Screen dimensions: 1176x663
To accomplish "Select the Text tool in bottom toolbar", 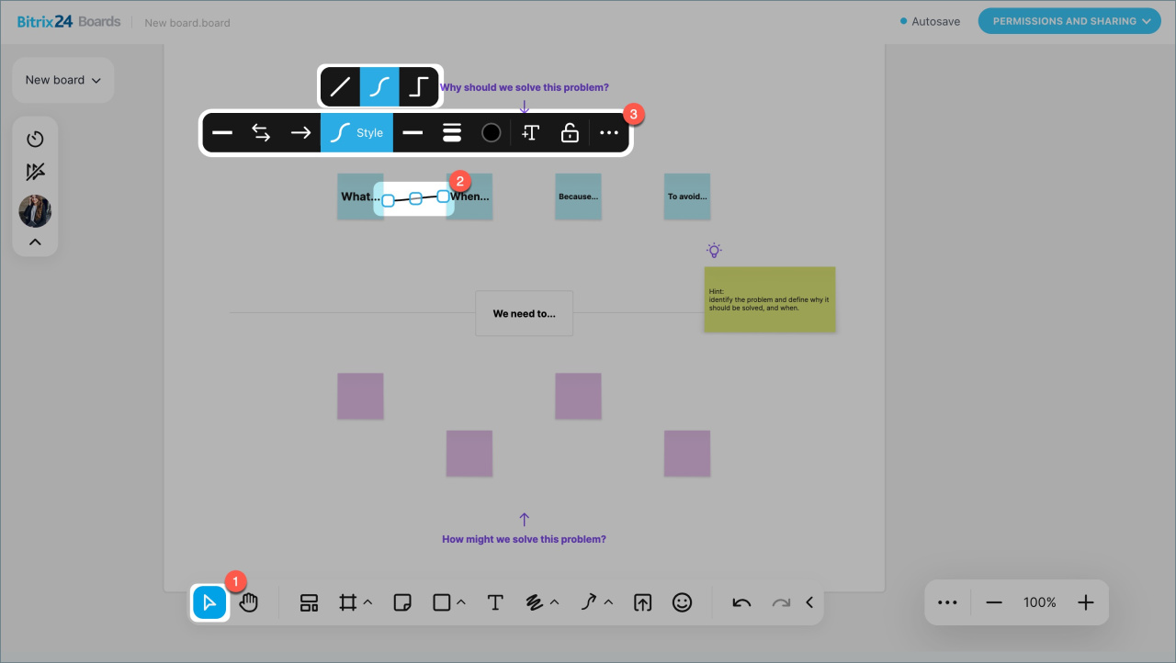I will 495,602.
